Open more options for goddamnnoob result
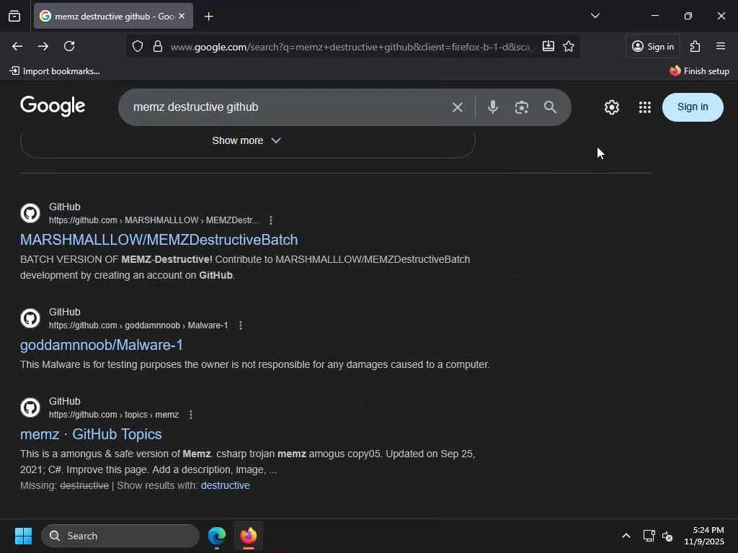 point(241,325)
